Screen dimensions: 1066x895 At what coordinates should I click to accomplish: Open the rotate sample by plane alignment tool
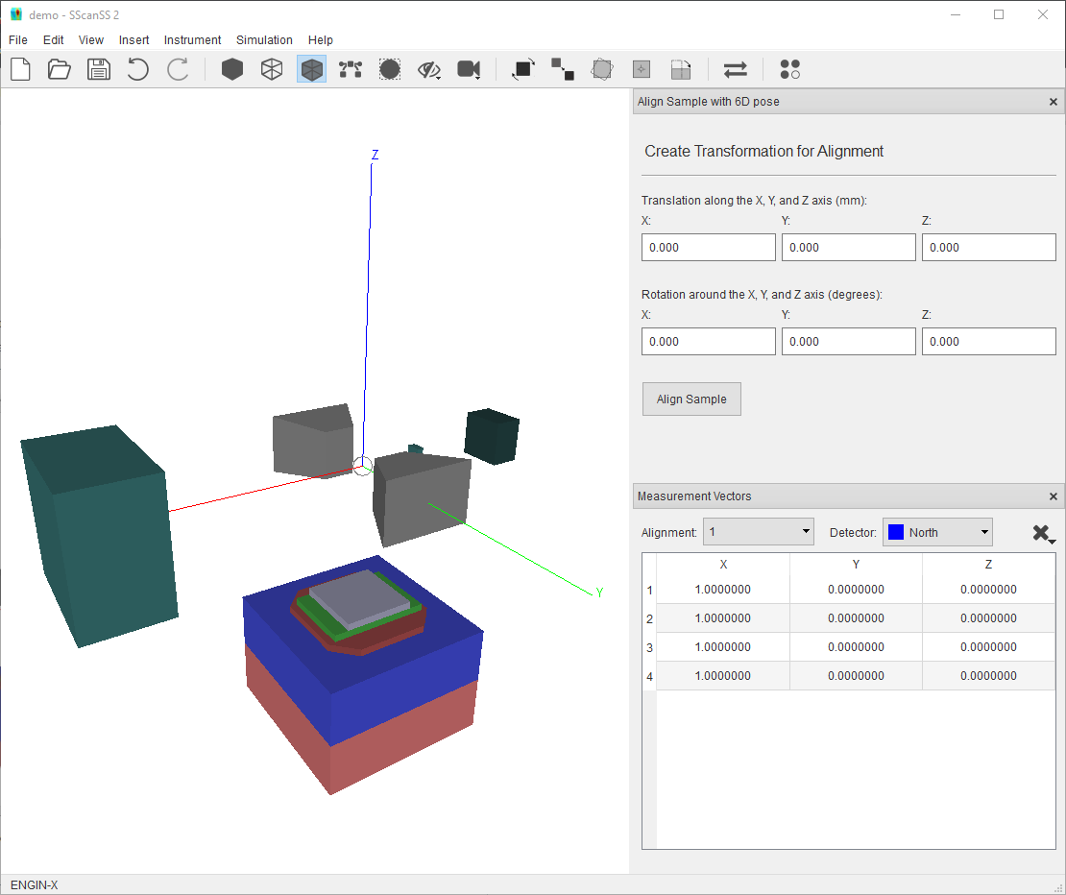pos(681,69)
